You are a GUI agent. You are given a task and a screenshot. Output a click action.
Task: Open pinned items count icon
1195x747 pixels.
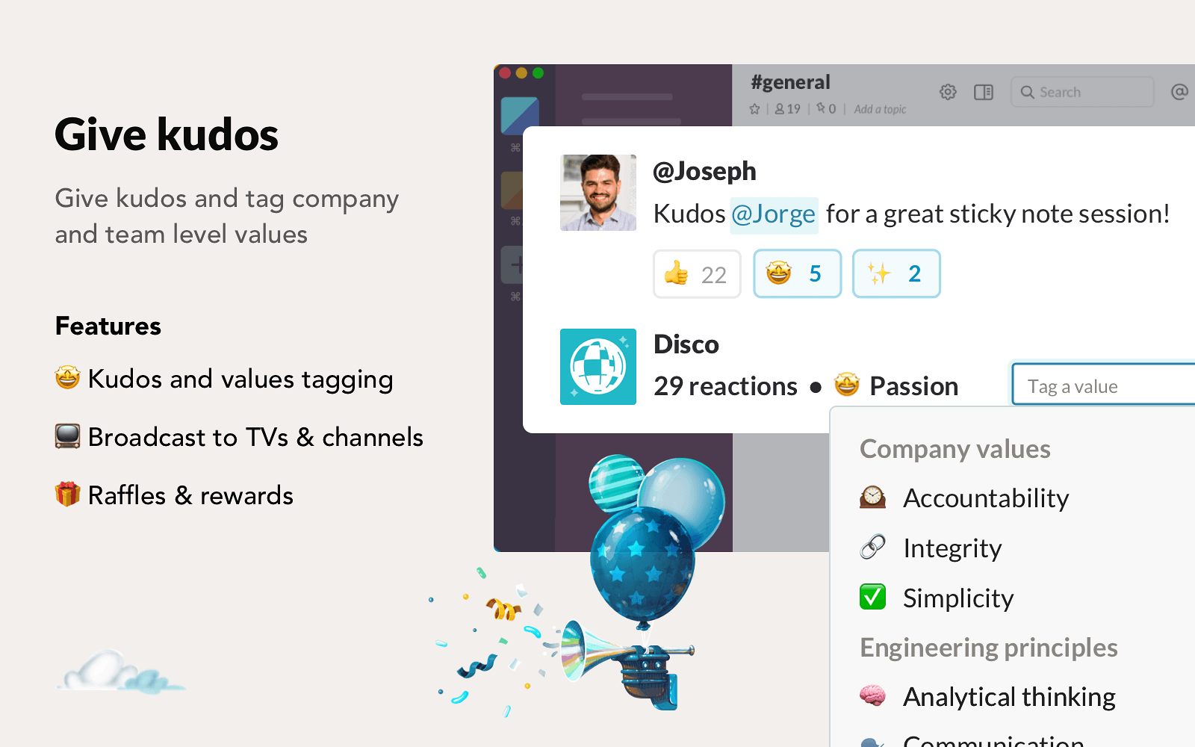826,109
